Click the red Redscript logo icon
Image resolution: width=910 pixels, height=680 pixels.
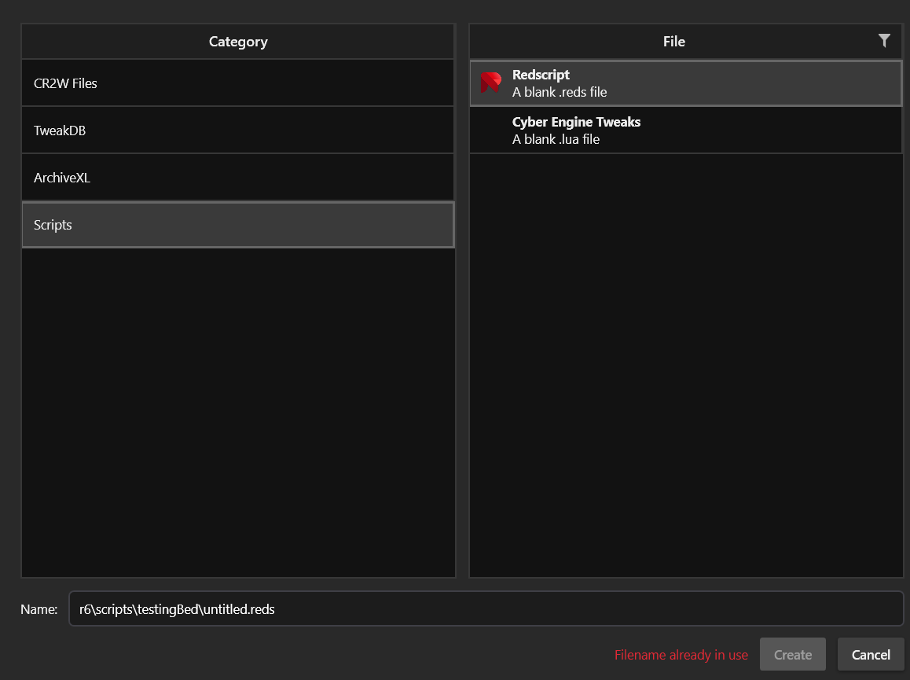tap(491, 83)
